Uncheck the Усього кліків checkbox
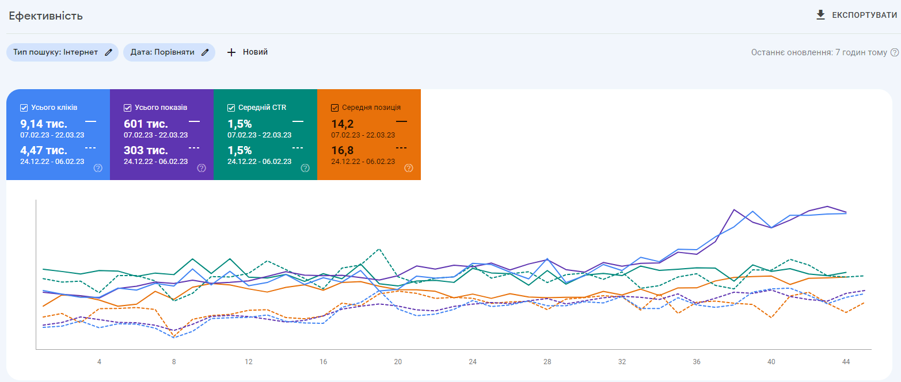This screenshot has height=382, width=901. pyautogui.click(x=24, y=108)
